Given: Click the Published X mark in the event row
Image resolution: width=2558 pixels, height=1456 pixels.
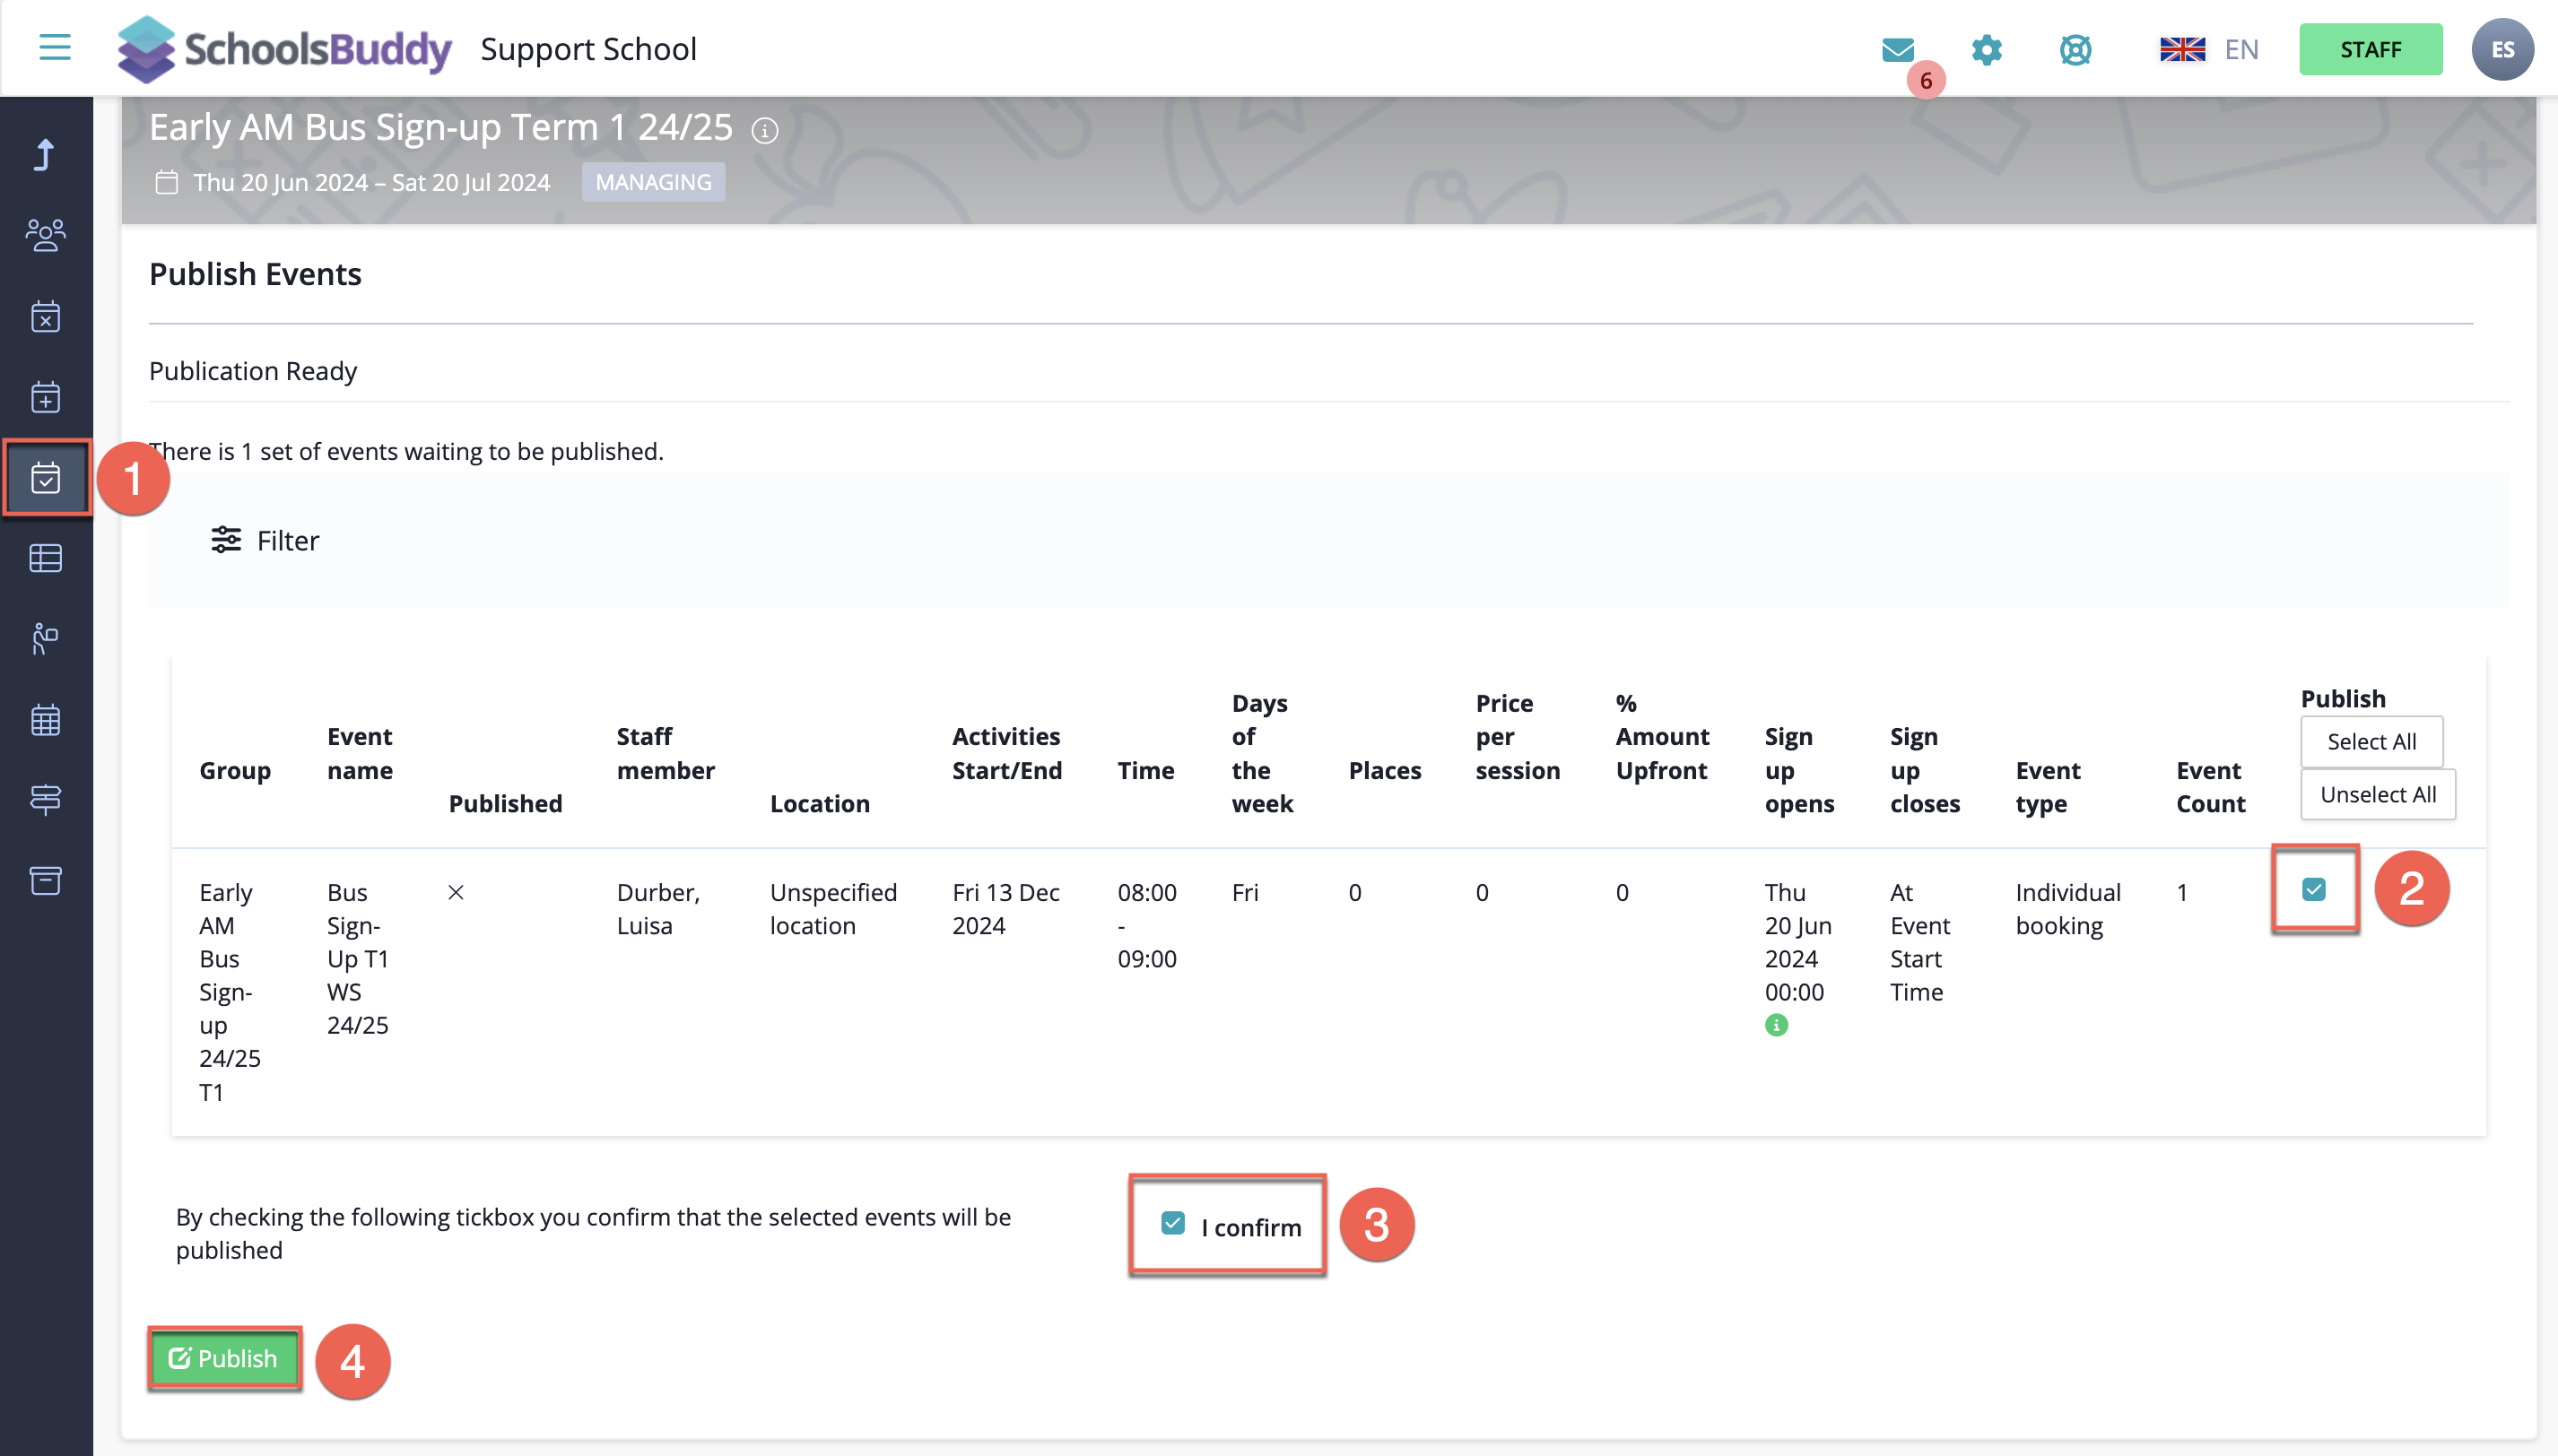Looking at the screenshot, I should click(x=457, y=892).
